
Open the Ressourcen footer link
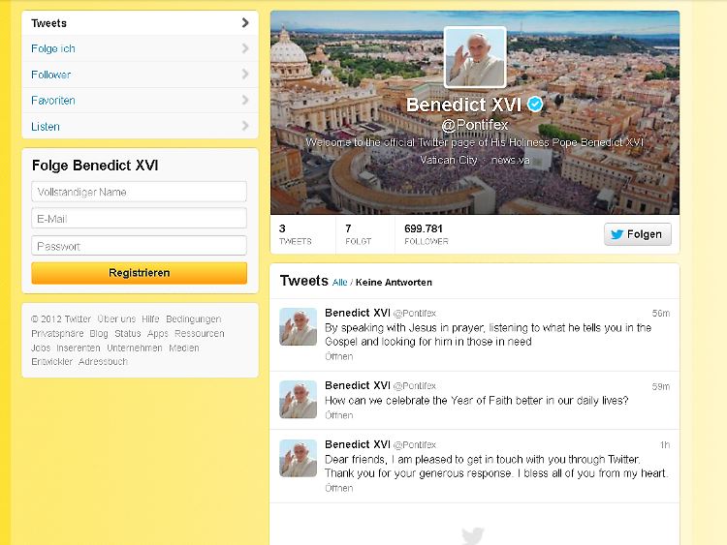coord(200,333)
